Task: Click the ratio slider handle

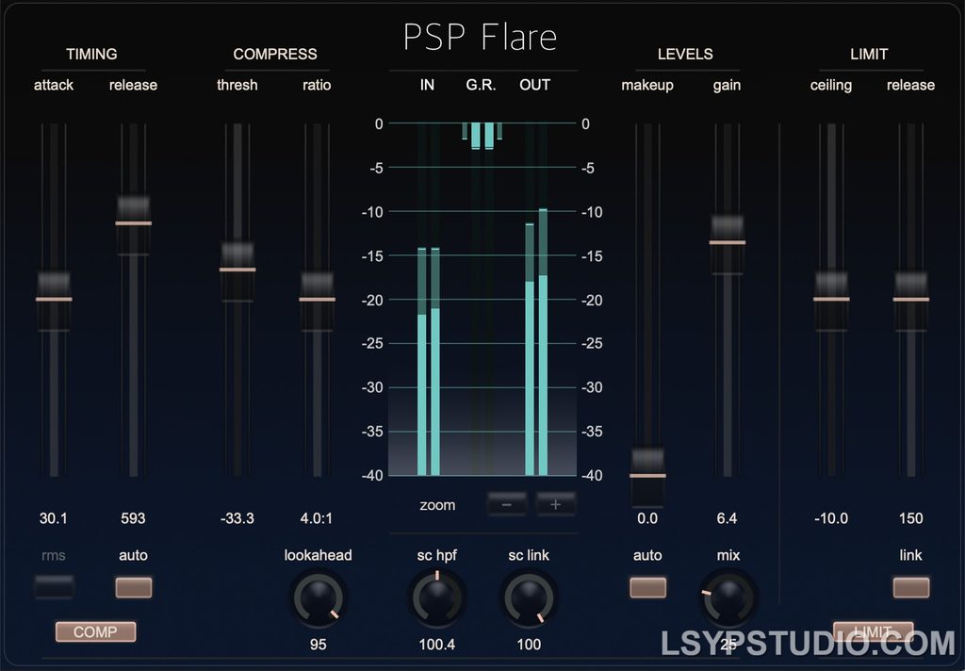Action: 317,300
